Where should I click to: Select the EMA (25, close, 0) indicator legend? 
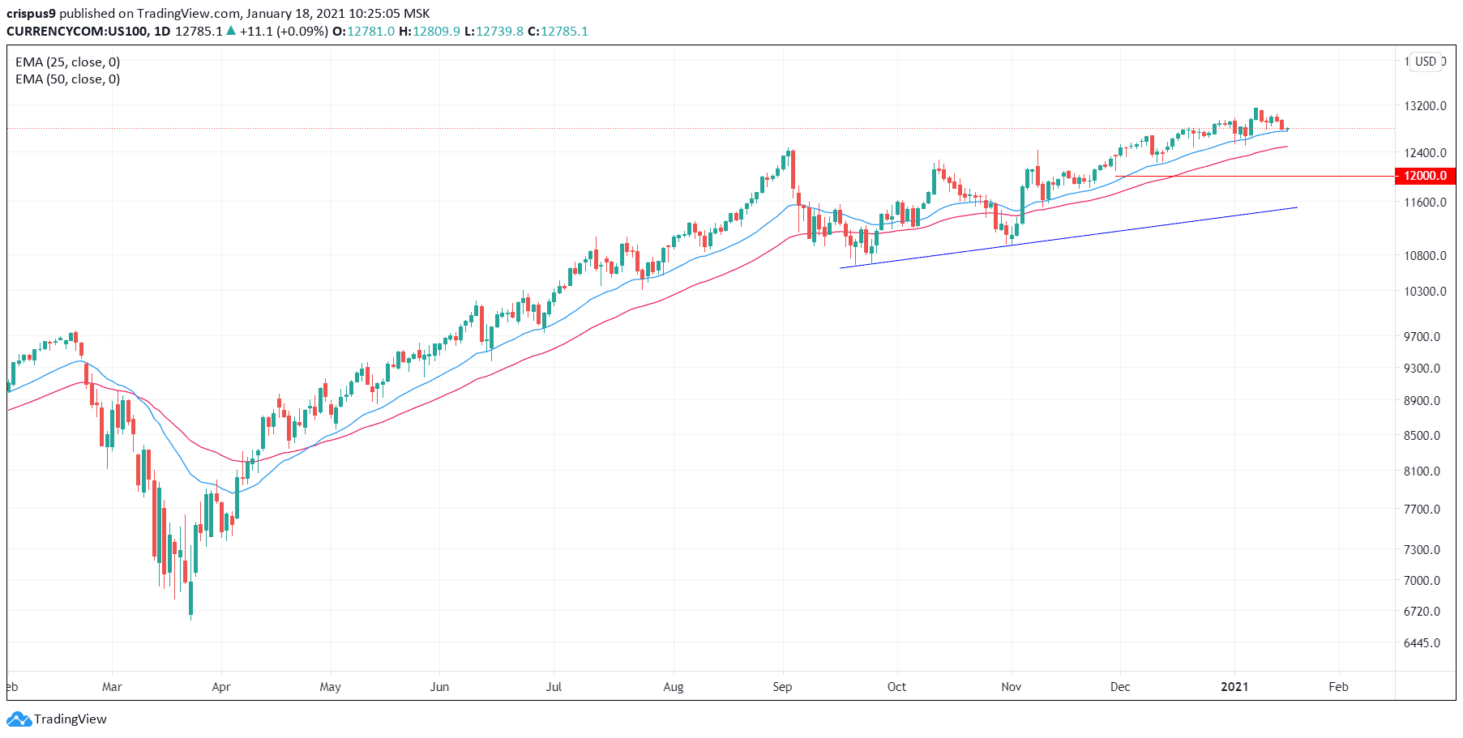point(68,62)
